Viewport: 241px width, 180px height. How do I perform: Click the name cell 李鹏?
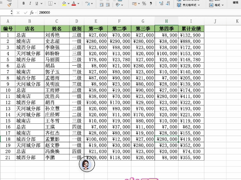pos(57,158)
